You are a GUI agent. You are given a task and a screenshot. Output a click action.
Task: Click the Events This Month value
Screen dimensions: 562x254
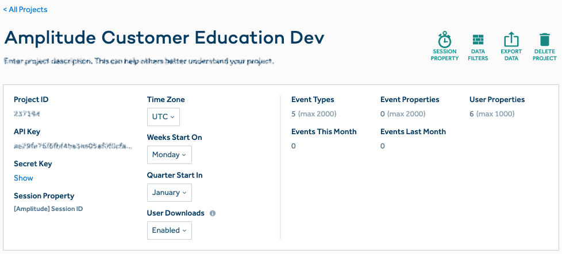pyautogui.click(x=294, y=146)
